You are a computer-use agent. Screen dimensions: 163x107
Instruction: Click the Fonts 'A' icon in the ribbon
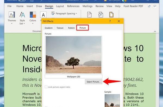point(43,15)
